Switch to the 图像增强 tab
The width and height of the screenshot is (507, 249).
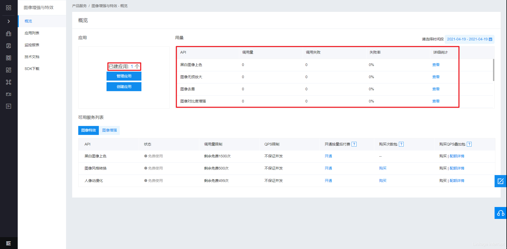pos(109,130)
